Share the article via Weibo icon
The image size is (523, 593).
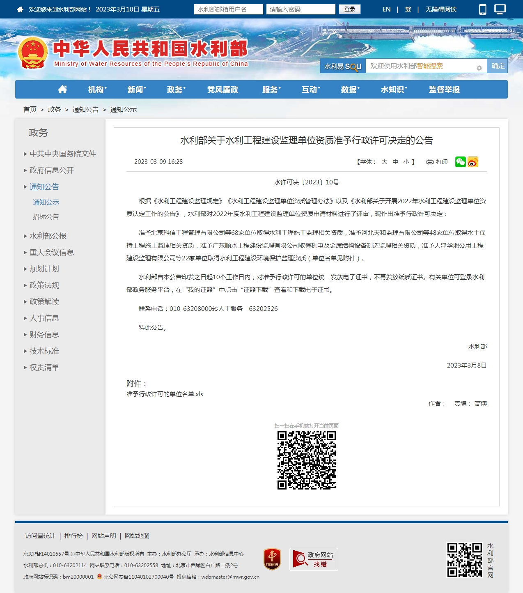[473, 162]
